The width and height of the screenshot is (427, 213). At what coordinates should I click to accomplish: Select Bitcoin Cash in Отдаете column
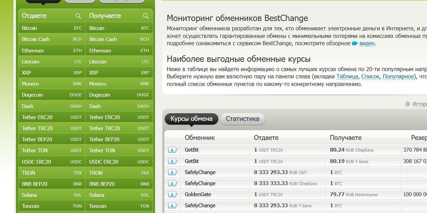tap(52, 39)
